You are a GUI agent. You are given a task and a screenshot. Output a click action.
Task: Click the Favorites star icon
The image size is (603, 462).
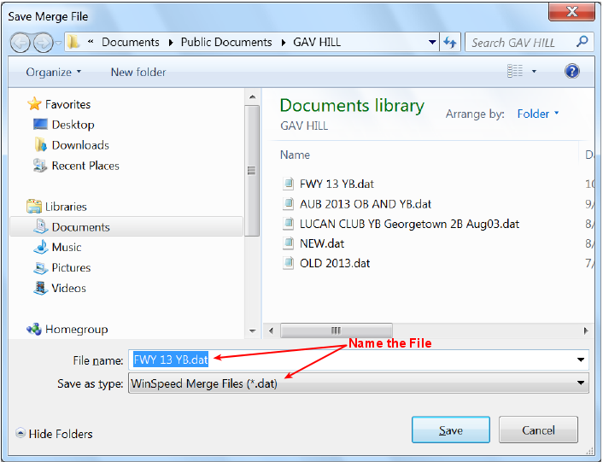click(34, 104)
